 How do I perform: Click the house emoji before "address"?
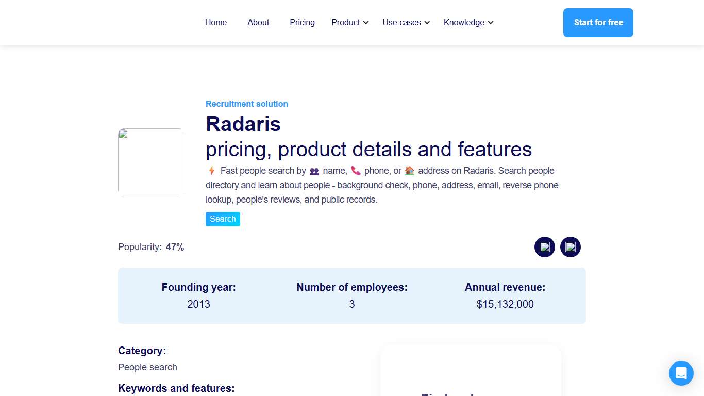[410, 171]
